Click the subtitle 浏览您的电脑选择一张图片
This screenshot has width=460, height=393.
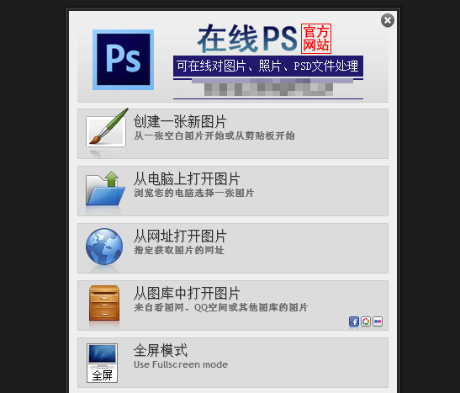(x=194, y=193)
